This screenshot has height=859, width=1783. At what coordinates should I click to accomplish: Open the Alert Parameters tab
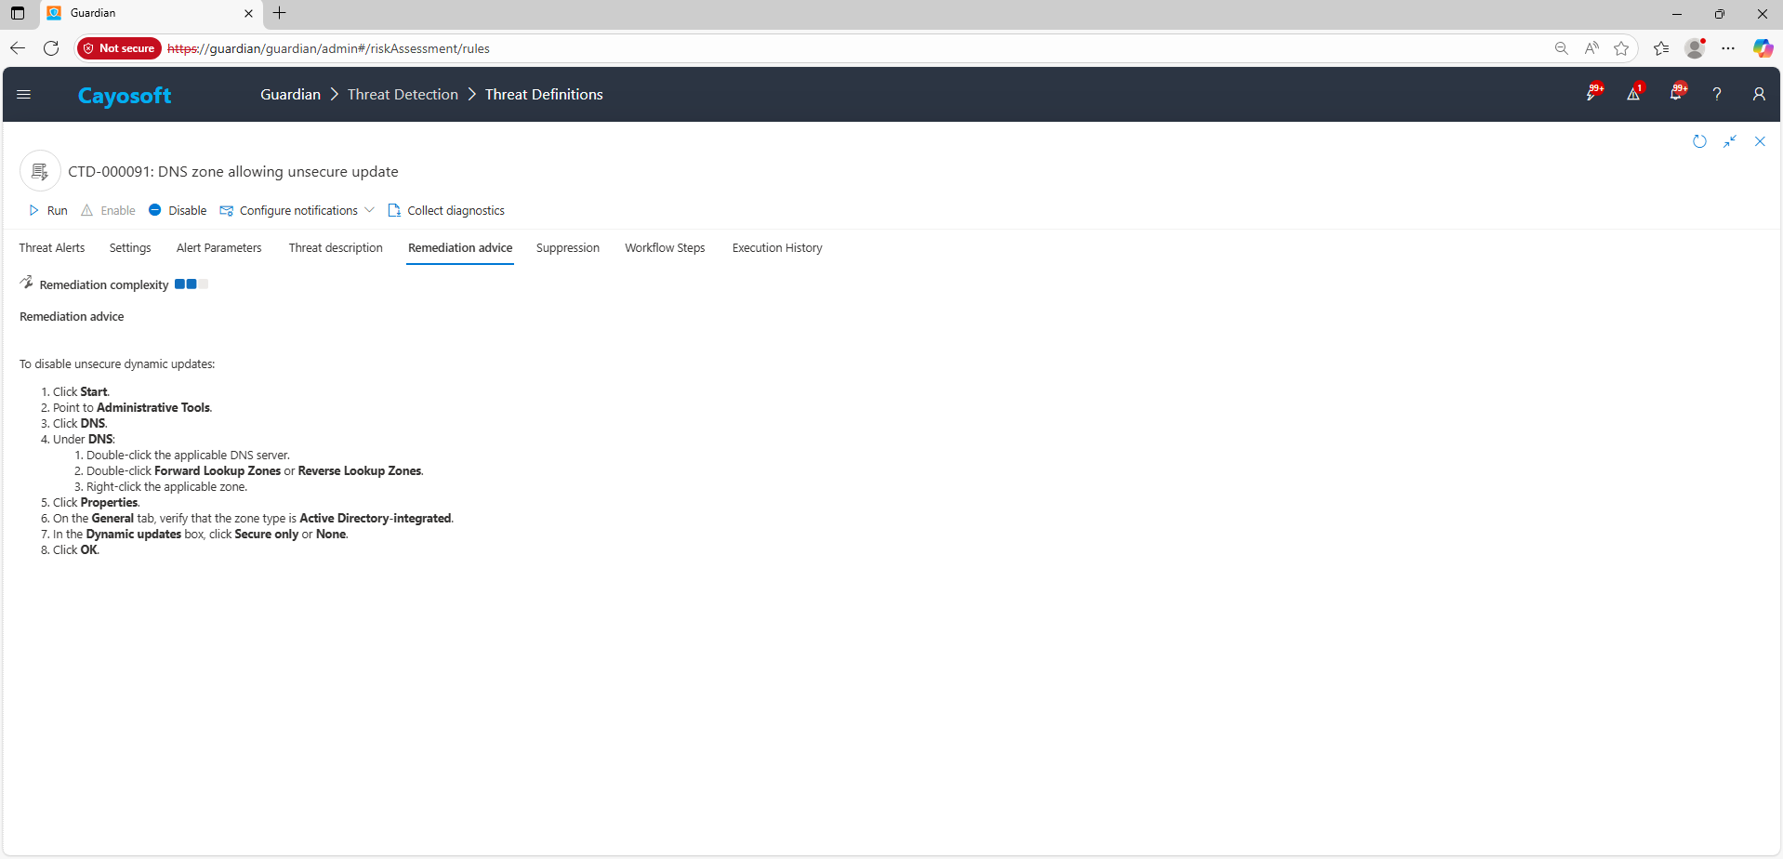point(218,248)
